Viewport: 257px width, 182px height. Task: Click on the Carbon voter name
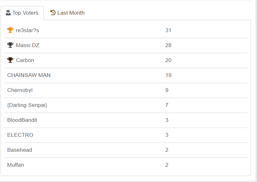click(x=25, y=60)
